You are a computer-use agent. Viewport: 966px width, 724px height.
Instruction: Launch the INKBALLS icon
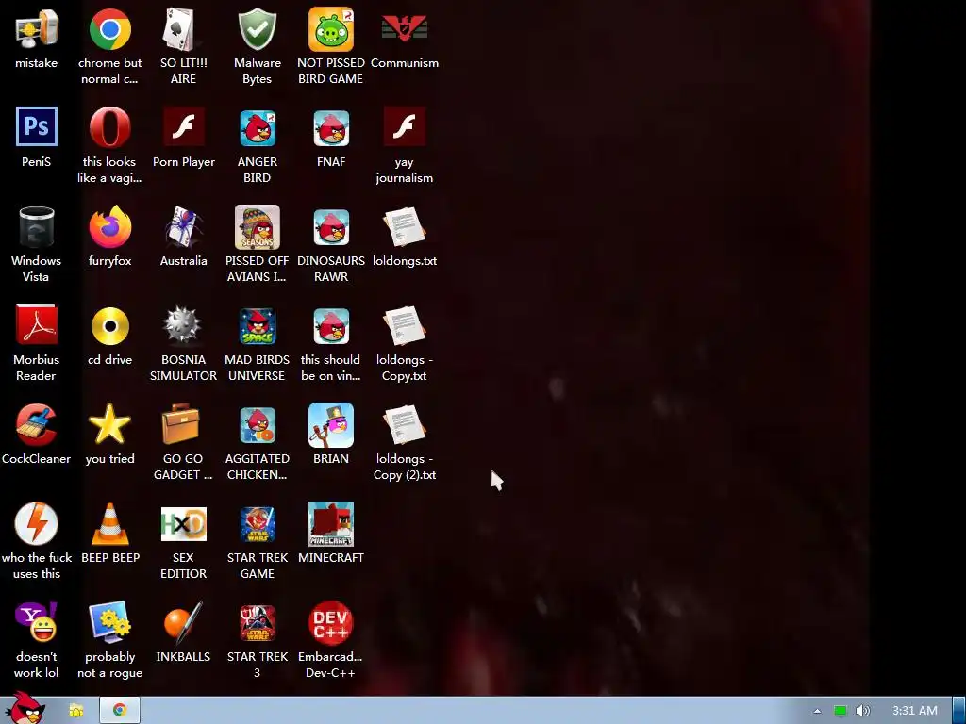(x=184, y=622)
